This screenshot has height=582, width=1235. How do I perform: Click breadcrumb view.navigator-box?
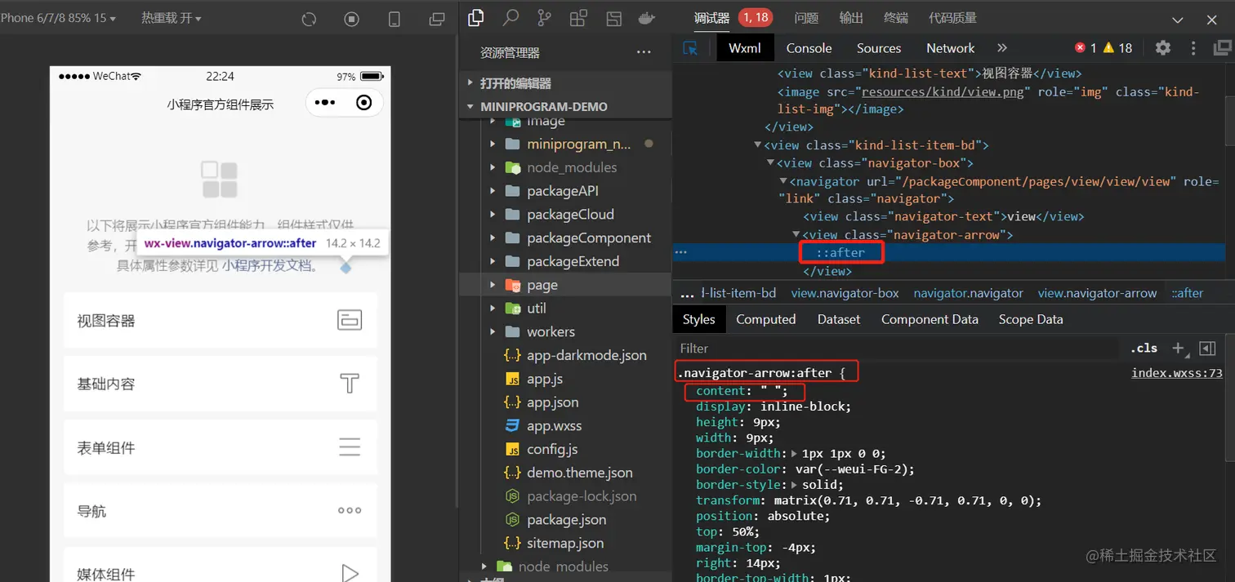[845, 293]
